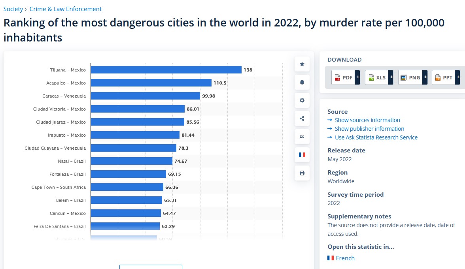Click the Caracas – Venezuela bar
The width and height of the screenshot is (465, 269).
tap(146, 96)
